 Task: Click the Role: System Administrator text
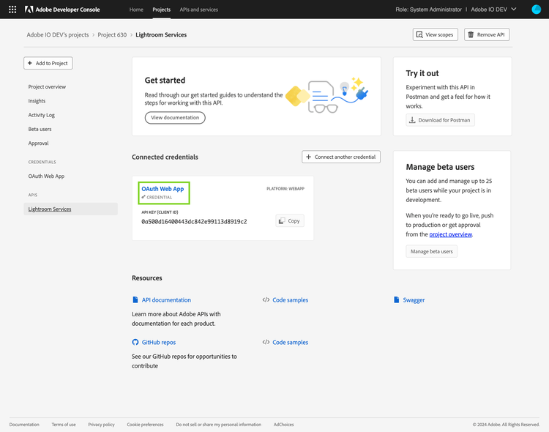coord(428,10)
